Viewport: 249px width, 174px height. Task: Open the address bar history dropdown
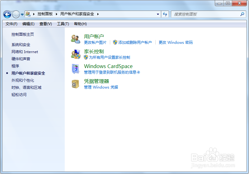158,14
